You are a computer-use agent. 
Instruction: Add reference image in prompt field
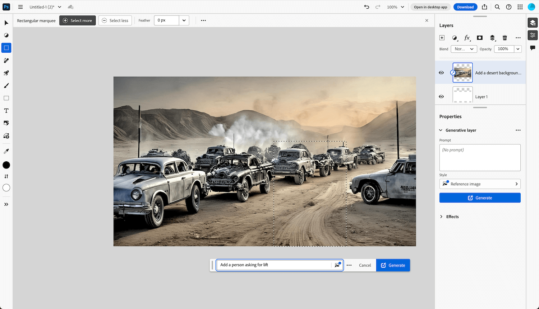337,265
